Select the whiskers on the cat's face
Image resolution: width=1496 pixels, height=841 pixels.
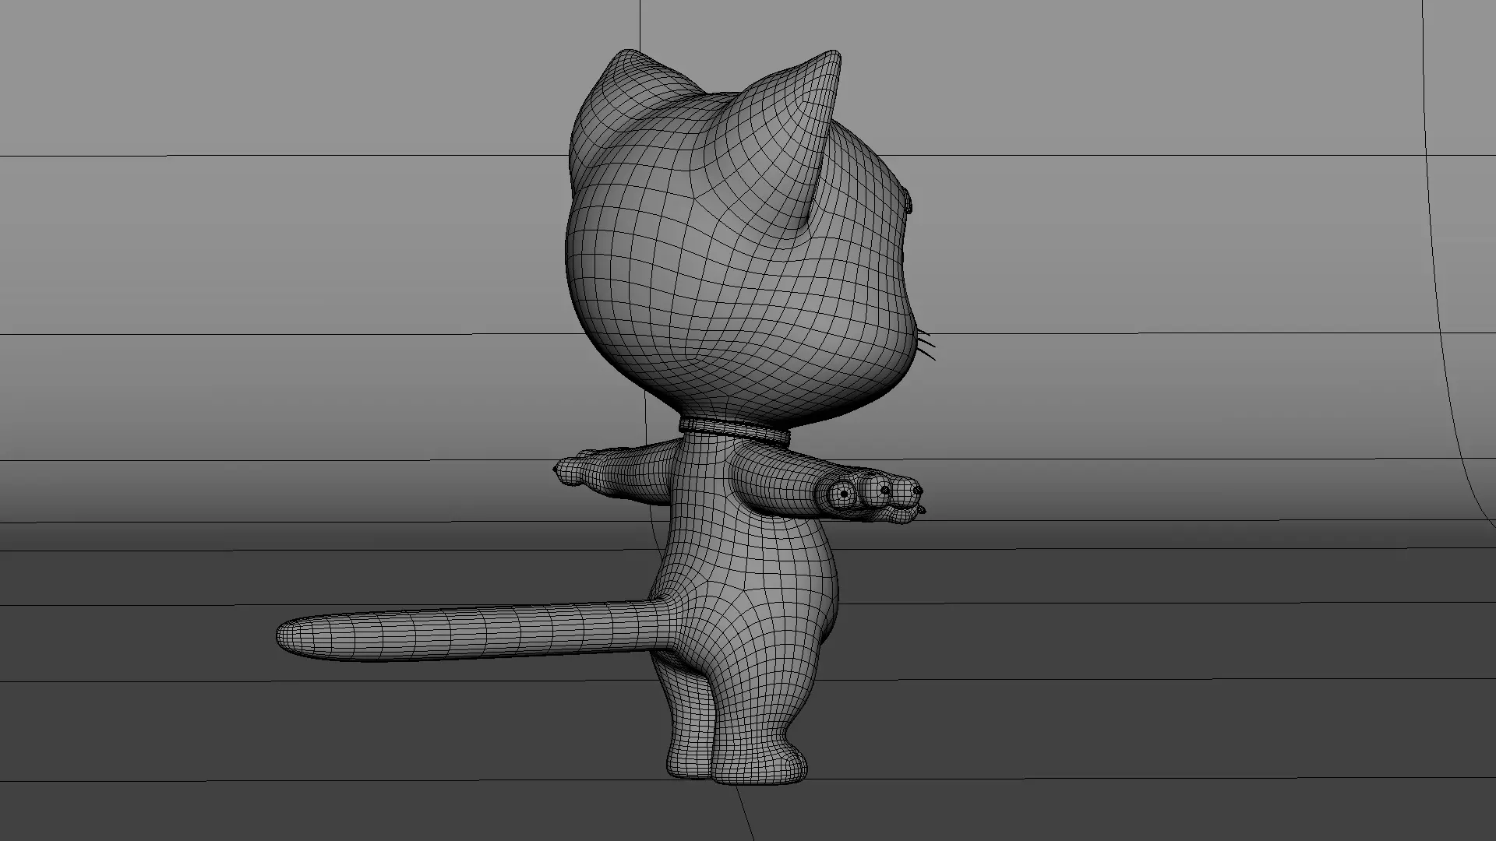(x=926, y=345)
